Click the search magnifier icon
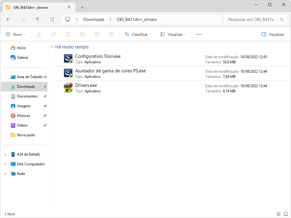Viewport: 291px width, 218px height. coord(282,19)
